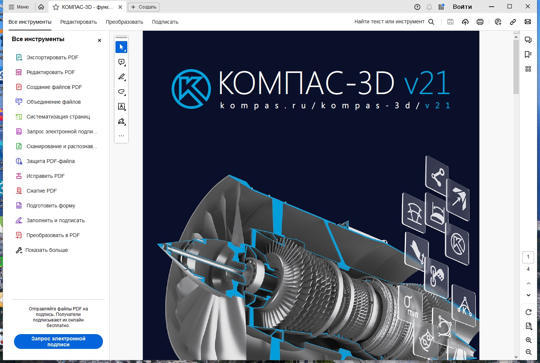Expand more quick toolbar tools ellipsis
The height and width of the screenshot is (363, 540).
click(x=121, y=136)
